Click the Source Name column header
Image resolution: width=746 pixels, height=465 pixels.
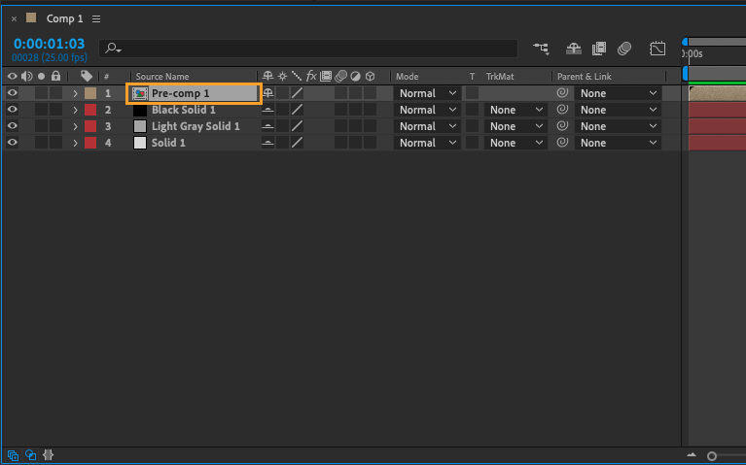point(162,77)
